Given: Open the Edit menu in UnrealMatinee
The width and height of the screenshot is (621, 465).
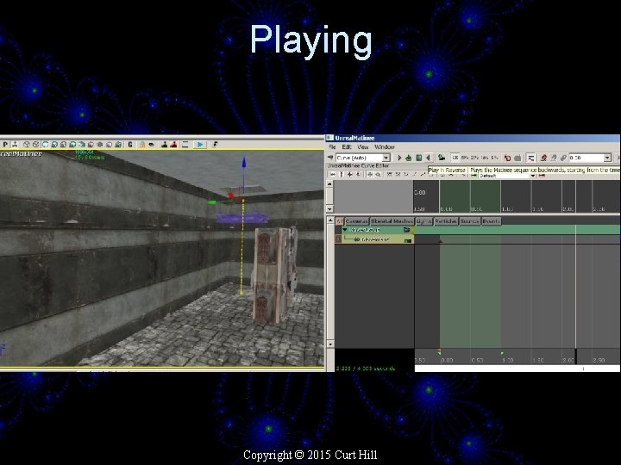Looking at the screenshot, I should click(x=347, y=147).
